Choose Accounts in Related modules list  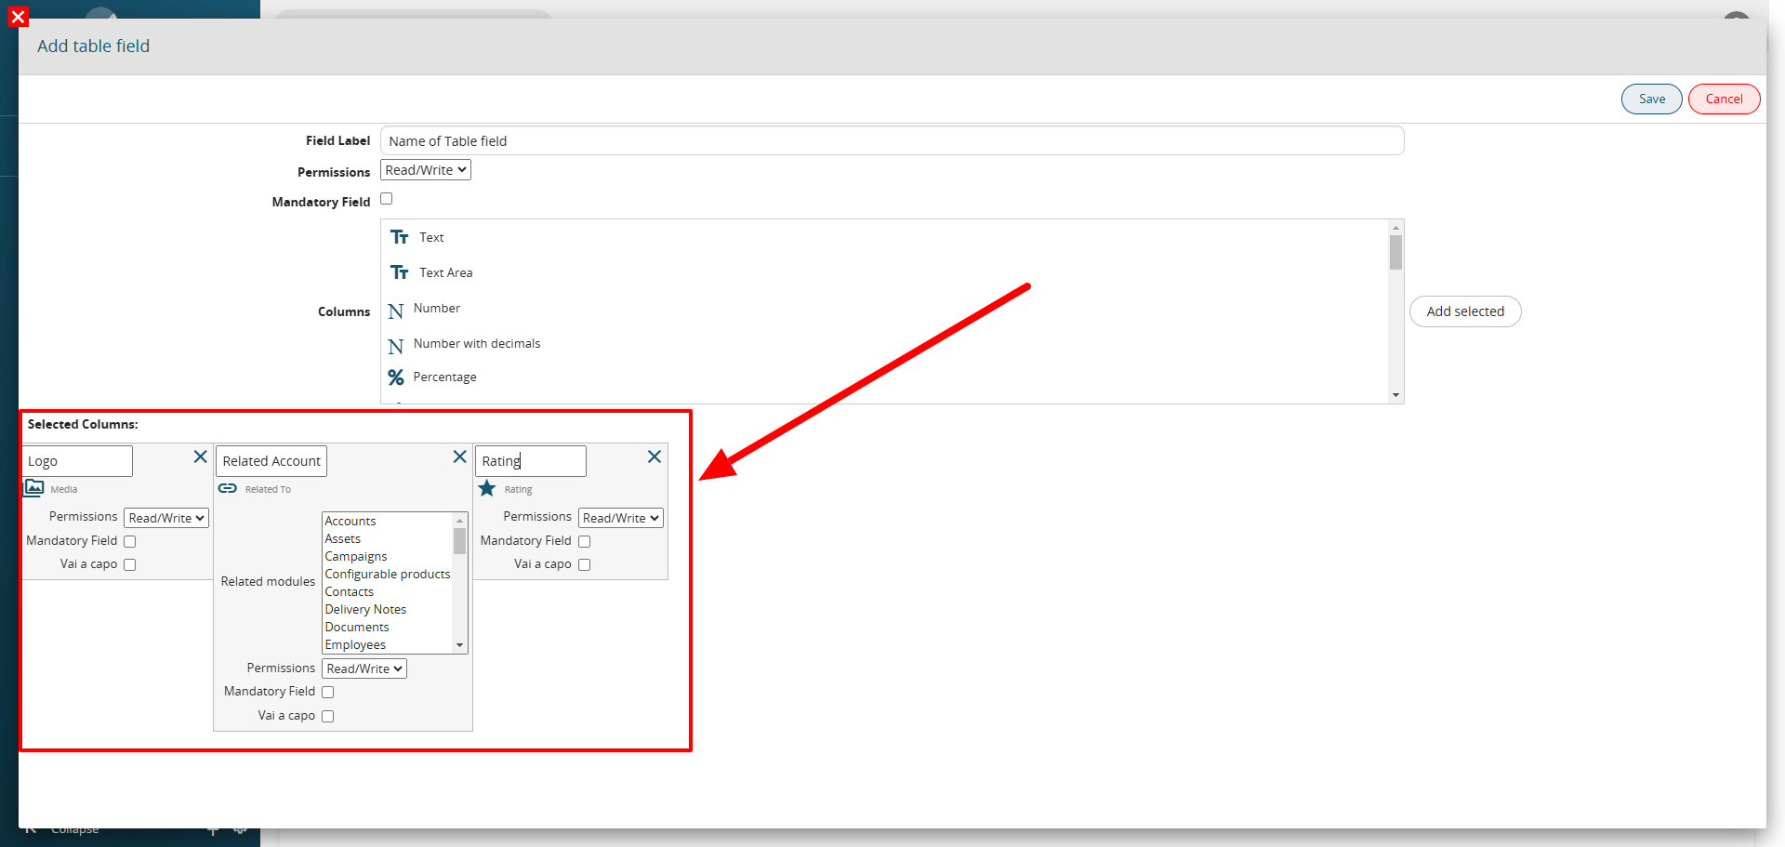[387, 521]
